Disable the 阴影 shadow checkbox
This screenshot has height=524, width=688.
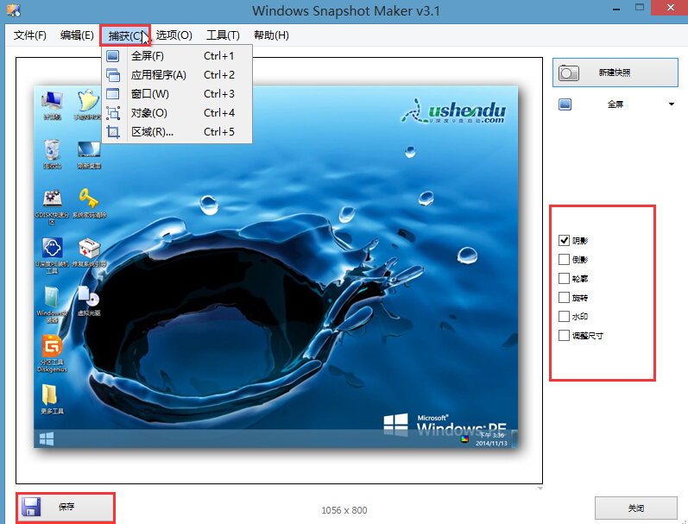coord(564,241)
